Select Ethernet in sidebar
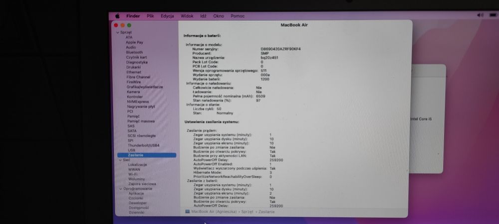499x224 pixels. click(x=134, y=72)
